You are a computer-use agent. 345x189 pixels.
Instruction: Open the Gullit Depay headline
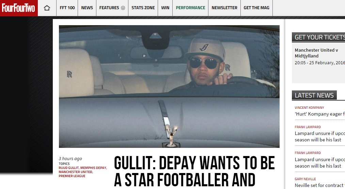[x=194, y=171]
